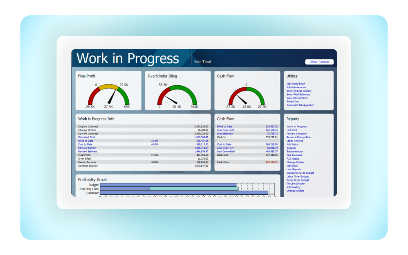The width and height of the screenshot is (408, 255).
Task: Click the Revised Estimate link
Action: coord(87,152)
